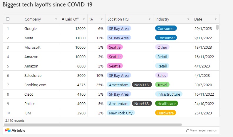Click the date 20/1/2023
233x137 pixels.
point(203,28)
